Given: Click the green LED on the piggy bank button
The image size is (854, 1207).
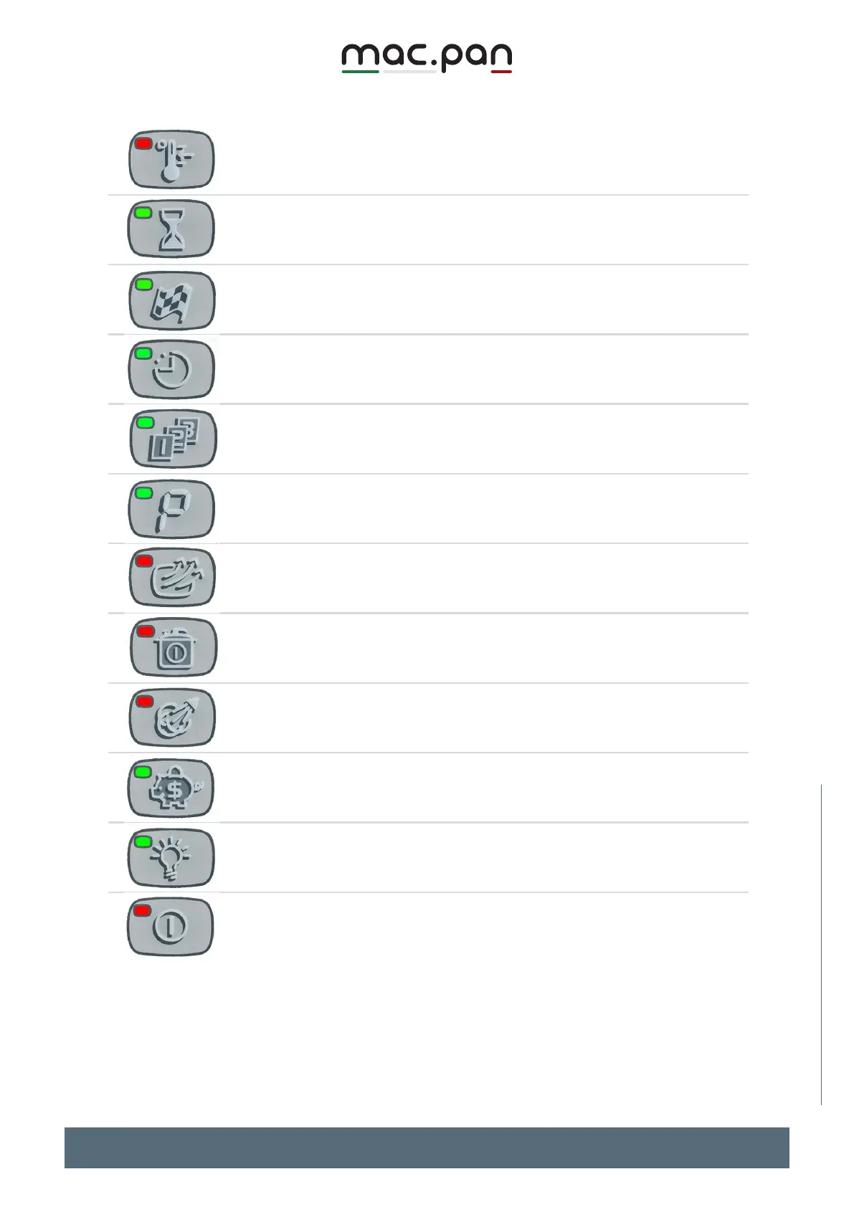Looking at the screenshot, I should tap(143, 772).
